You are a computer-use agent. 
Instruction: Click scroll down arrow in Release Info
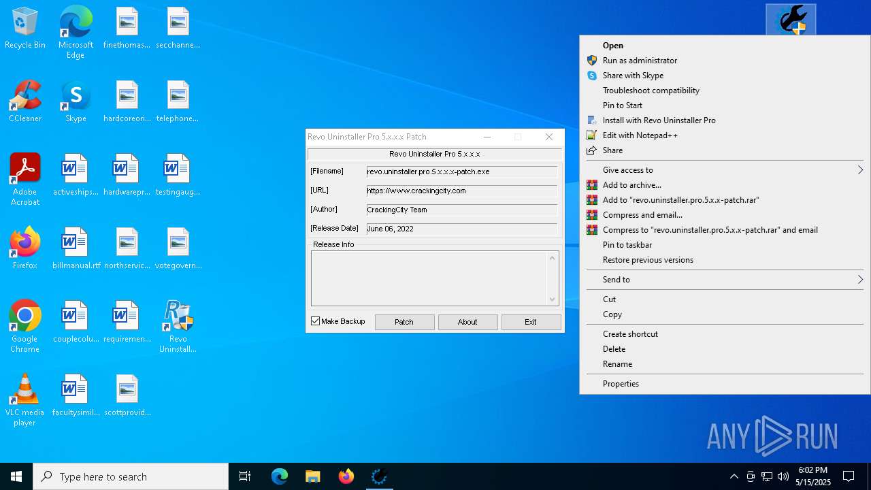coord(552,299)
